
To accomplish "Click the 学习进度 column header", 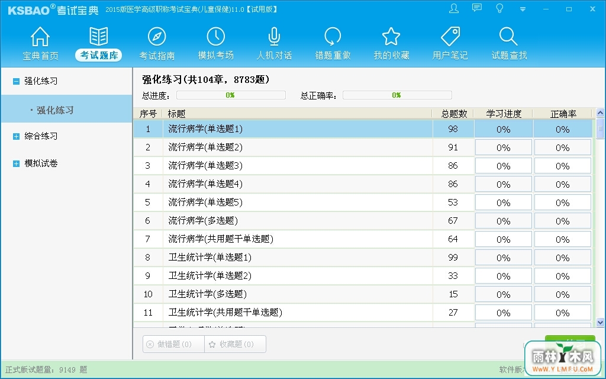I will click(504, 114).
